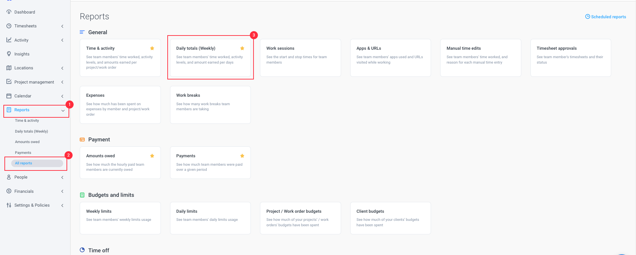This screenshot has height=255, width=636.
Task: Click the People sidebar icon
Action: click(x=9, y=177)
